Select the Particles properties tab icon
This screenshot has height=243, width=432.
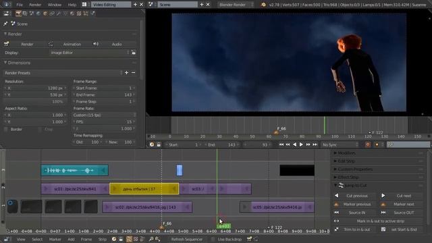coord(86,13)
